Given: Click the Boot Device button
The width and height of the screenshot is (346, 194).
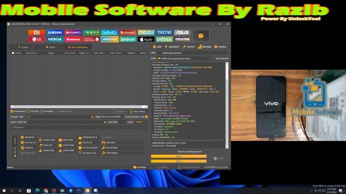Looking at the screenshot, I should (x=137, y=112).
